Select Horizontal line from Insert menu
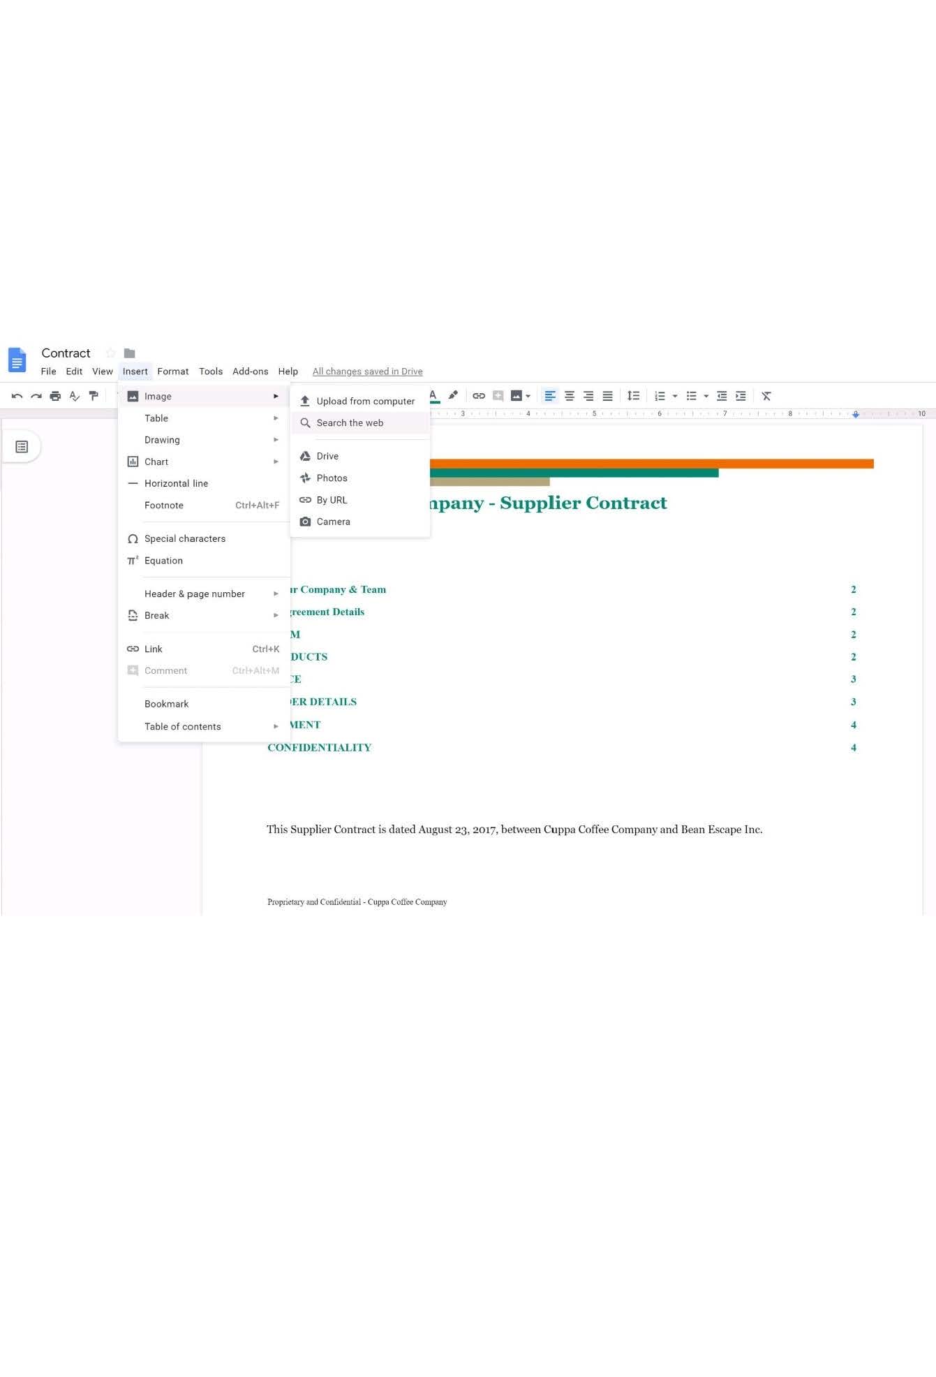 pyautogui.click(x=176, y=483)
